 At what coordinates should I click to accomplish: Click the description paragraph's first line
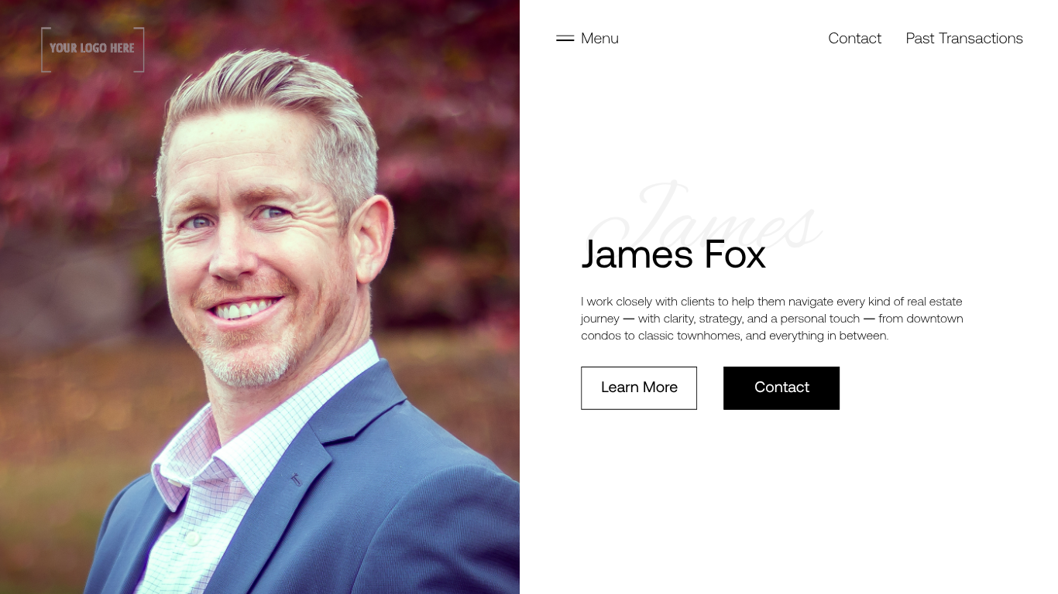click(x=771, y=302)
